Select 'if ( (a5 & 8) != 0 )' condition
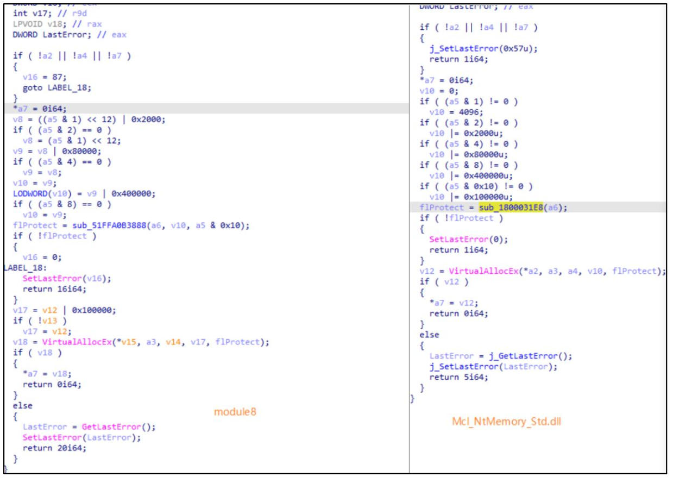 click(x=469, y=165)
